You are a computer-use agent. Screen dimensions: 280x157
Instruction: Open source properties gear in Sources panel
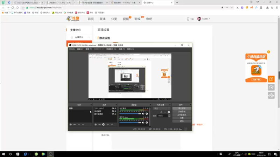[x=103, y=125]
